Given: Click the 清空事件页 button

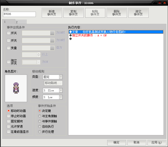Looking at the screenshot, I should click(x=138, y=13).
